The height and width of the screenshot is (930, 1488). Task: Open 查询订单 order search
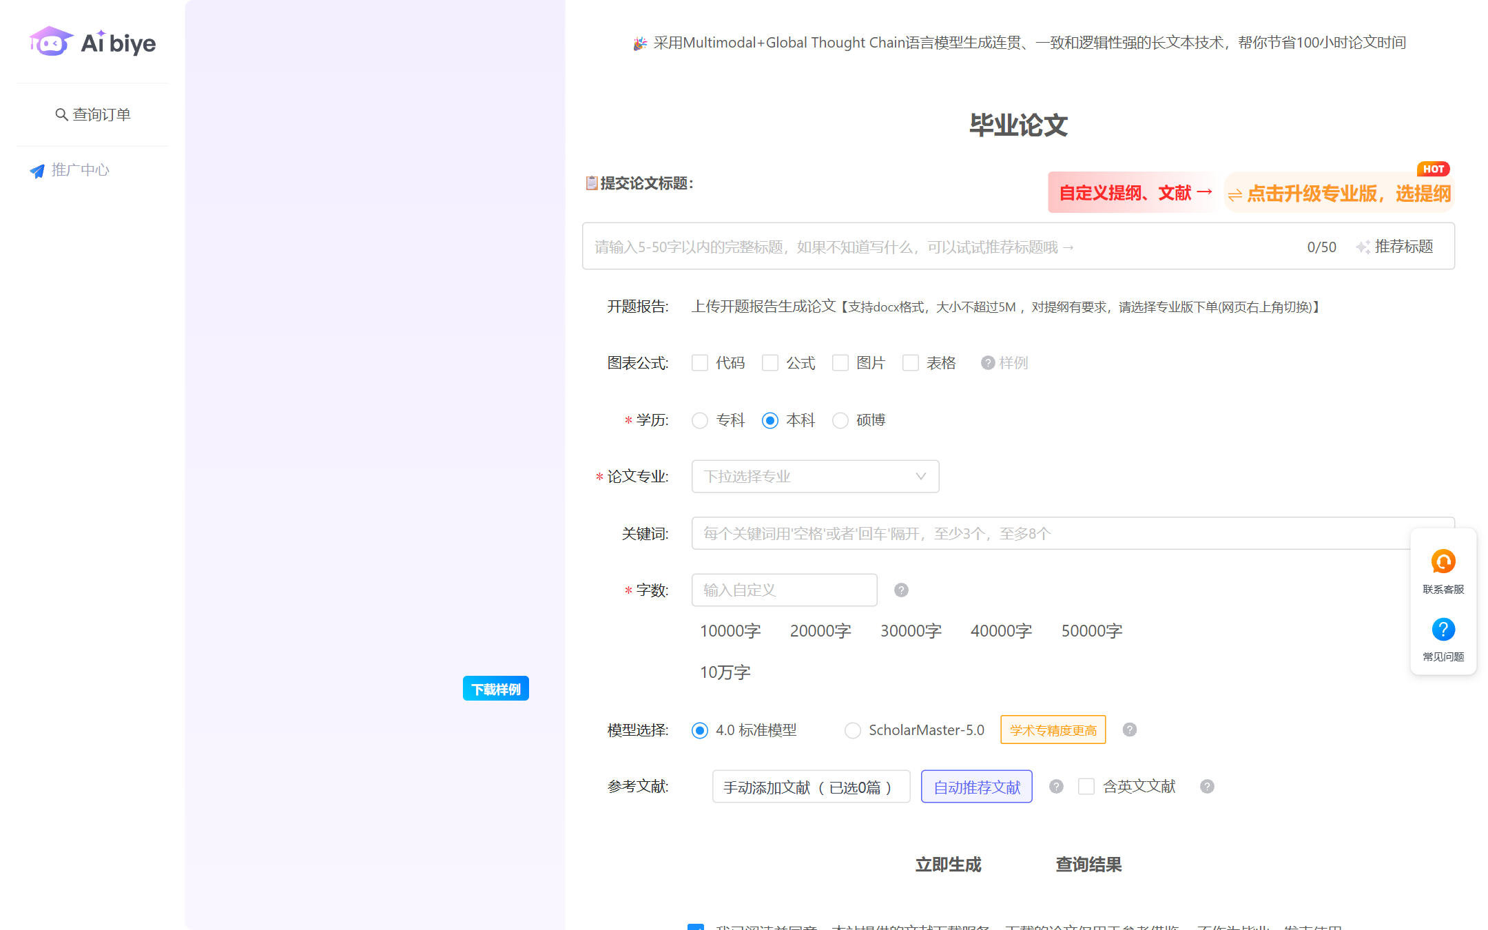[93, 114]
